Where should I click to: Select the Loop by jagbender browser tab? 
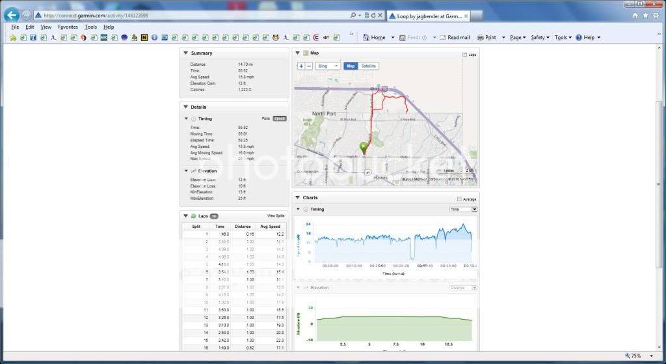pyautogui.click(x=429, y=15)
